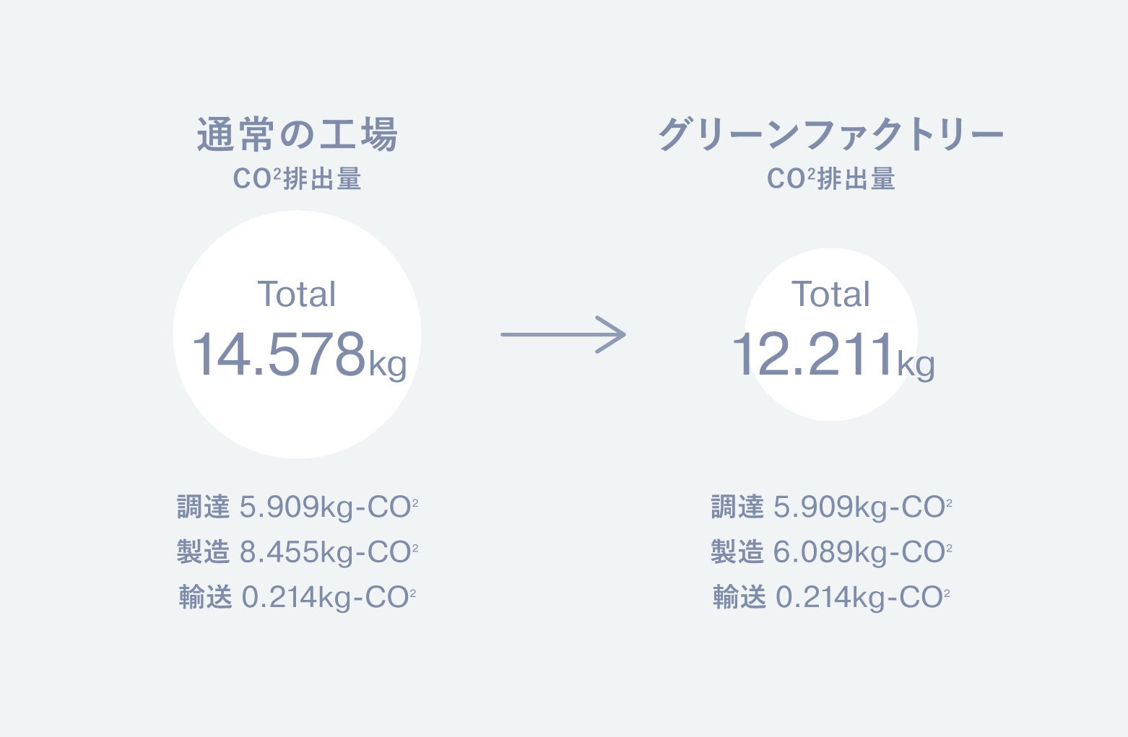The height and width of the screenshot is (737, 1128).
Task: Click 輸送 0.214kg-CO² under the 14.578 circle
Action: click(x=298, y=597)
